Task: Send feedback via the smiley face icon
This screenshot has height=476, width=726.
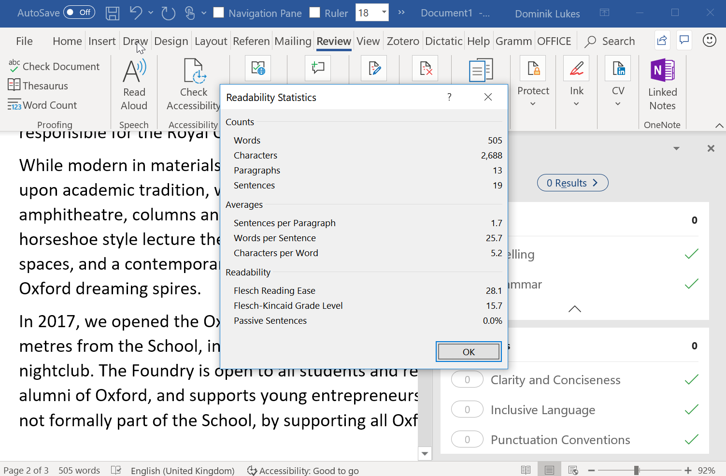Action: point(709,41)
